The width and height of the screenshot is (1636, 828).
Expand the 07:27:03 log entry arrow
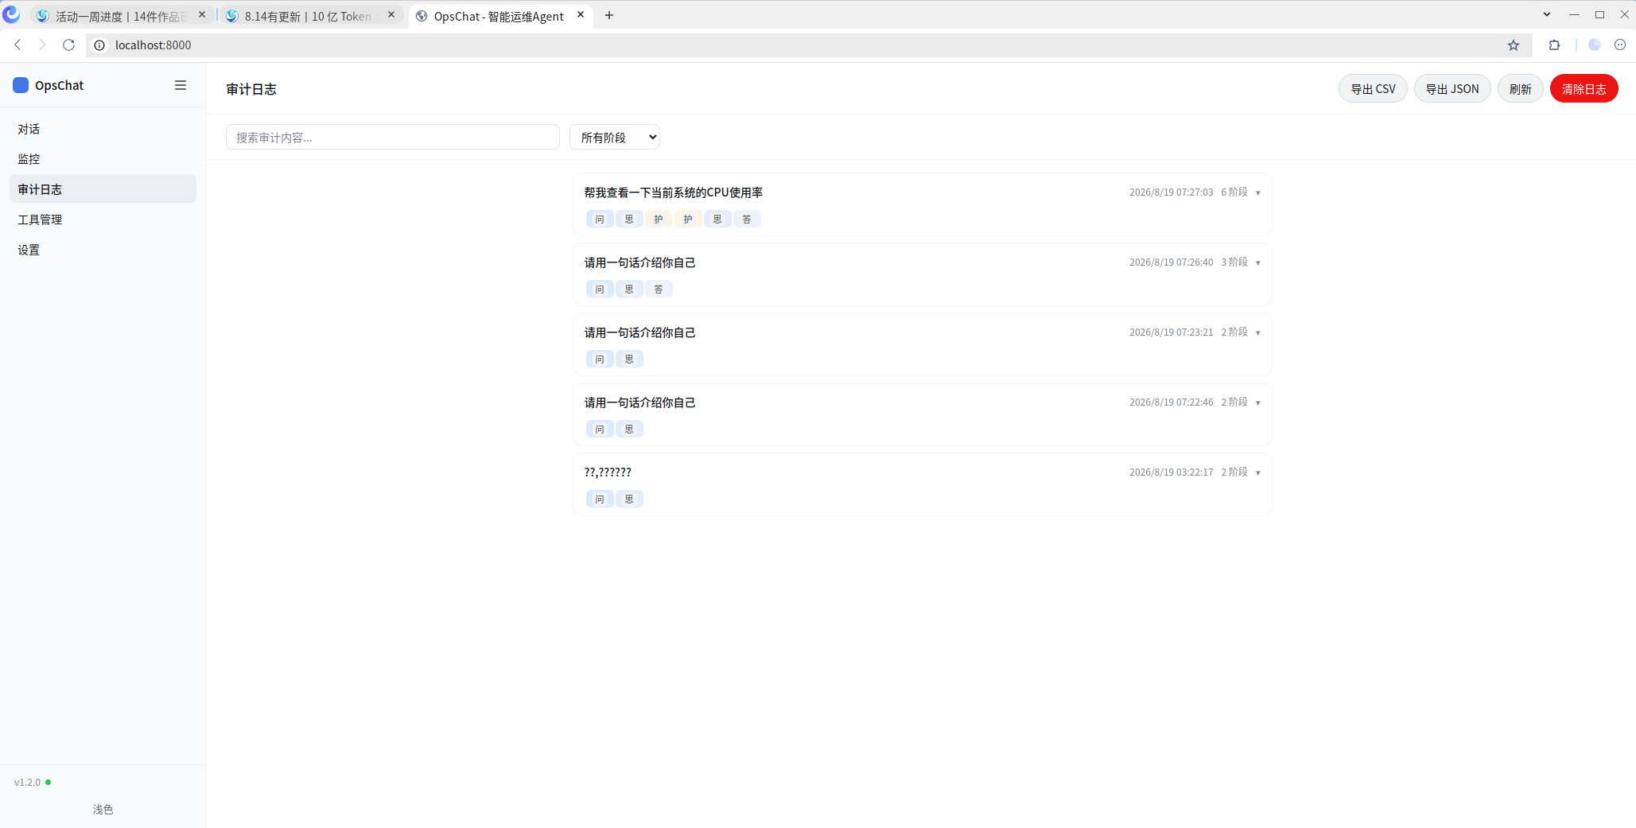point(1257,192)
